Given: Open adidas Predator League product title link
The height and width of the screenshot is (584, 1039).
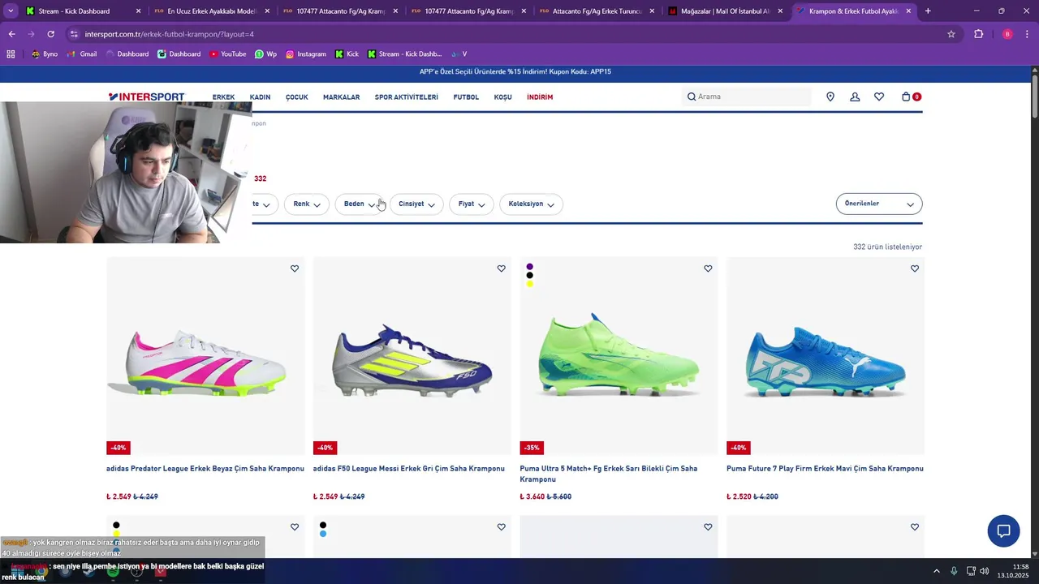Looking at the screenshot, I should pos(205,469).
